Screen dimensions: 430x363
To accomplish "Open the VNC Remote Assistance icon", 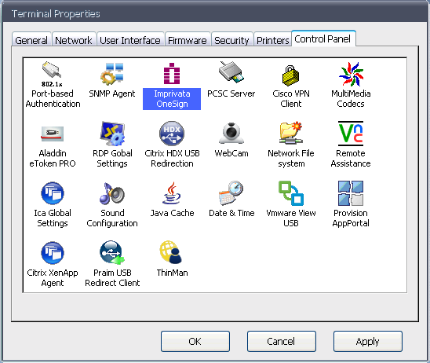I will tap(351, 134).
